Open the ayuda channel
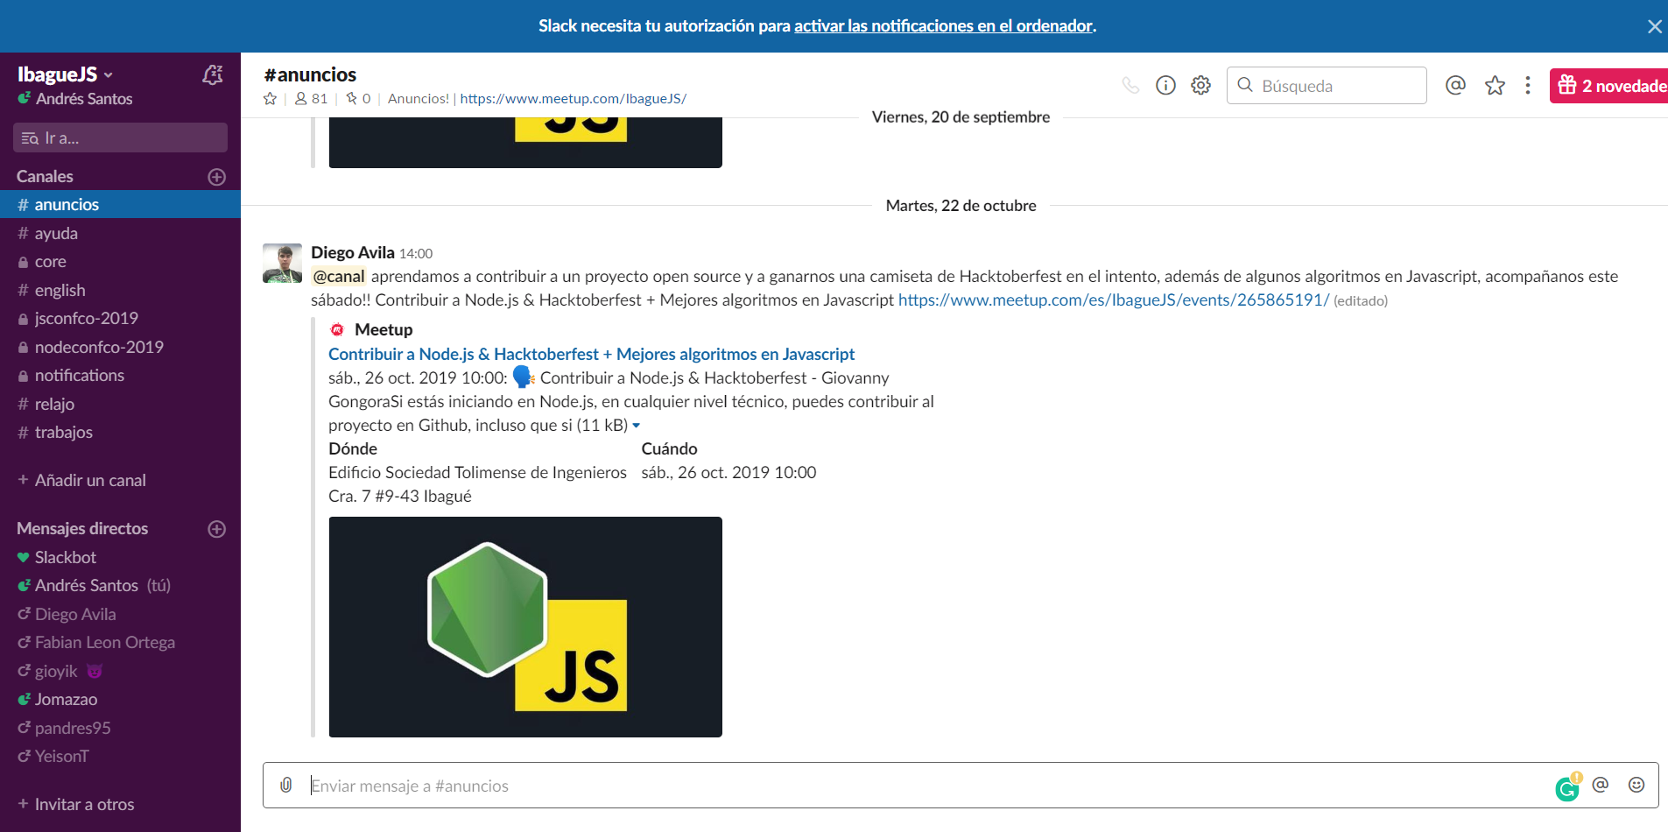Image resolution: width=1668 pixels, height=832 pixels. 120,233
